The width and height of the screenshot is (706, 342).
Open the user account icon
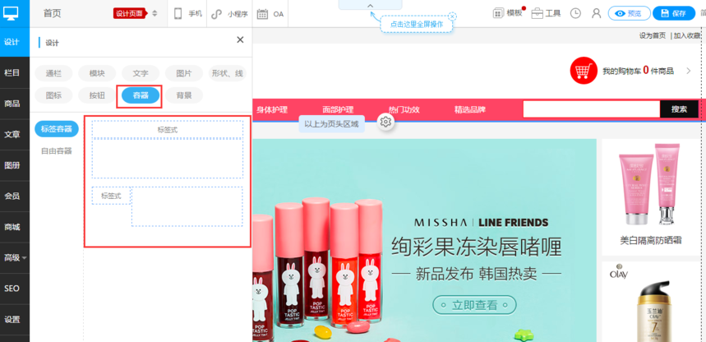coord(596,13)
